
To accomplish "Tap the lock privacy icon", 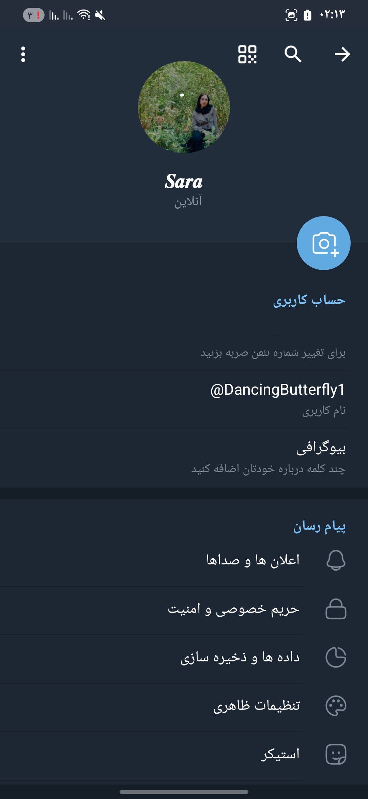I will pyautogui.click(x=336, y=609).
